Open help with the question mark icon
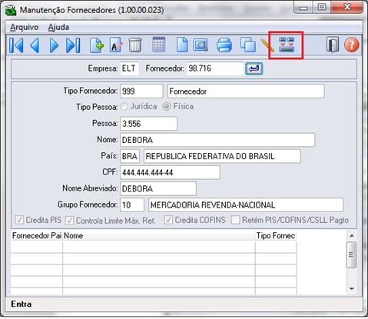The height and width of the screenshot is (319, 368). click(351, 45)
